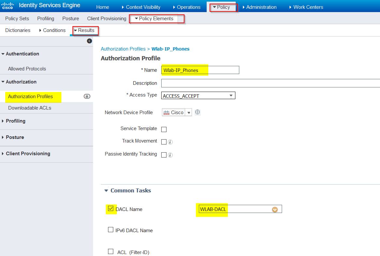Select Allowed Protocols in the sidebar

(27, 69)
